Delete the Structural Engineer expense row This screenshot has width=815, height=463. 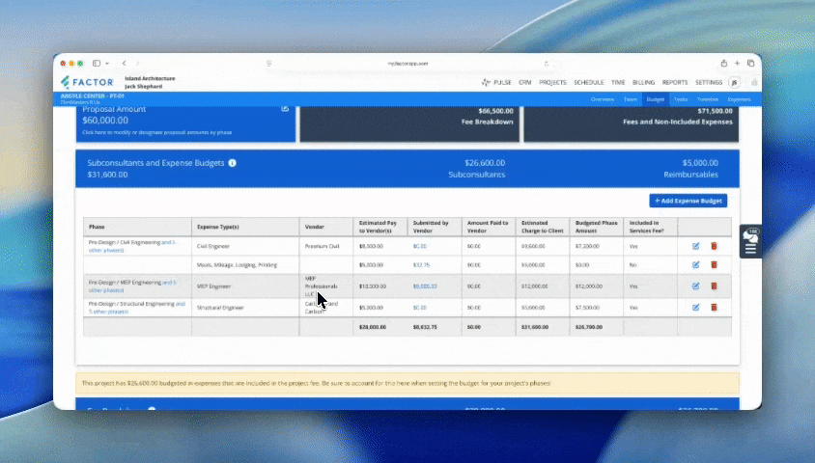click(714, 308)
